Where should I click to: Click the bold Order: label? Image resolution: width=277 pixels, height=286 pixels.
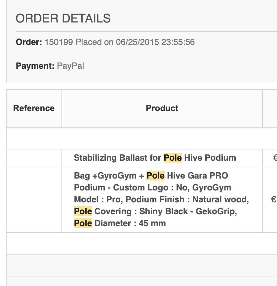pyautogui.click(x=29, y=42)
